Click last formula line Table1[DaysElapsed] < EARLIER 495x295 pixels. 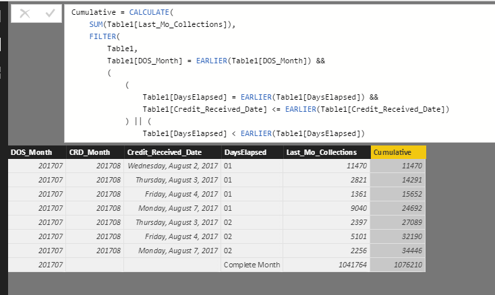pos(254,133)
